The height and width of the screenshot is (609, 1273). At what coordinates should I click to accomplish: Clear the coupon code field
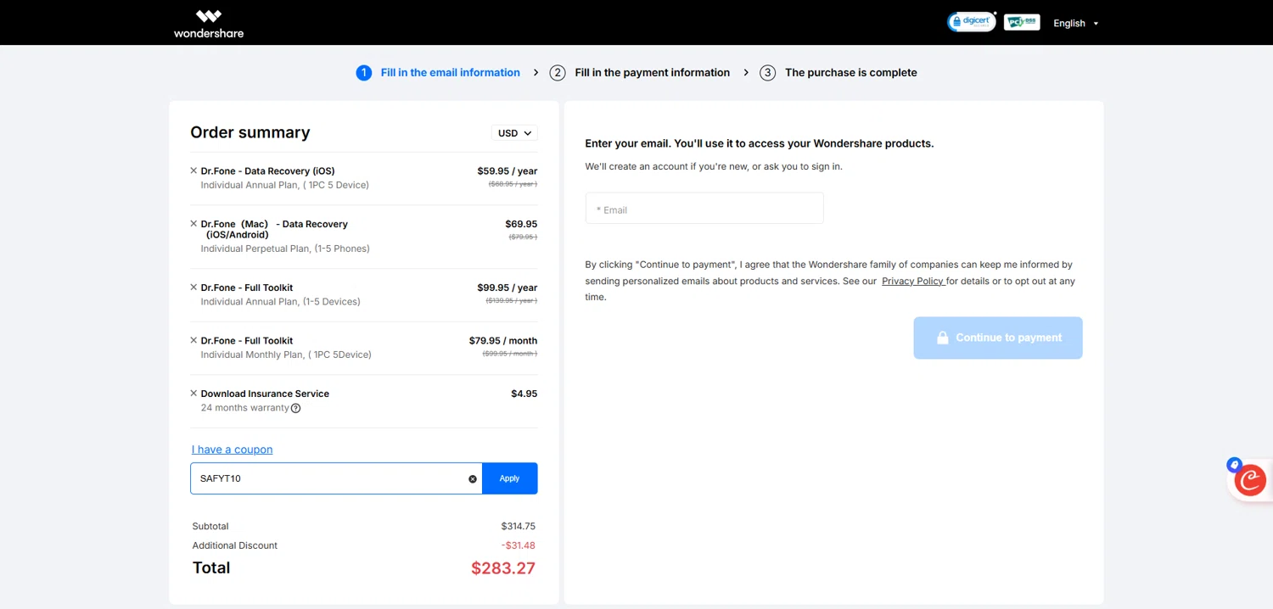473,479
